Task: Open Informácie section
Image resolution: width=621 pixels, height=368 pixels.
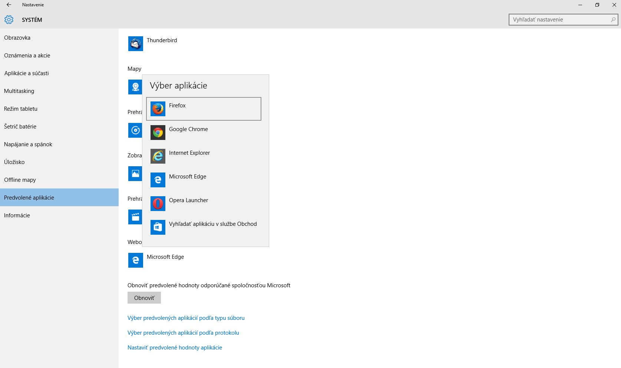Action: tap(59, 215)
